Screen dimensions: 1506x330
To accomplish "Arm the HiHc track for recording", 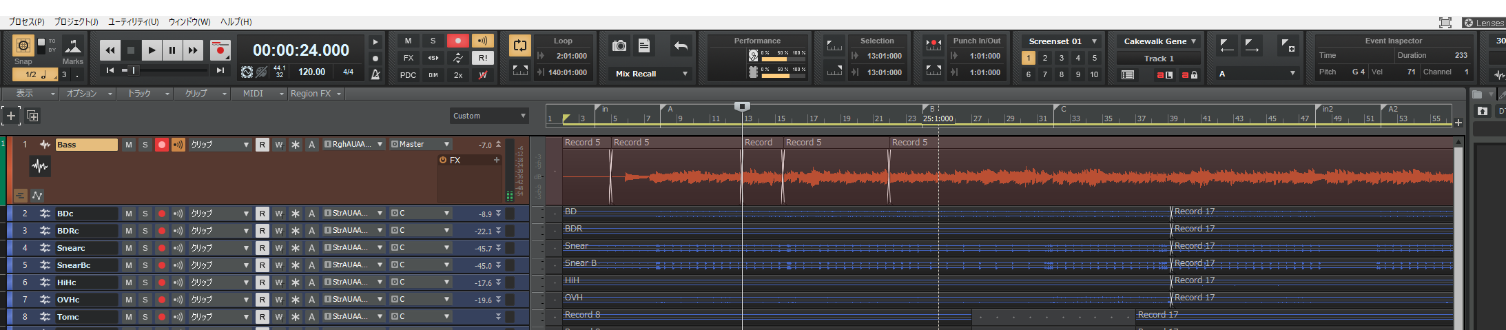I will pos(162,282).
